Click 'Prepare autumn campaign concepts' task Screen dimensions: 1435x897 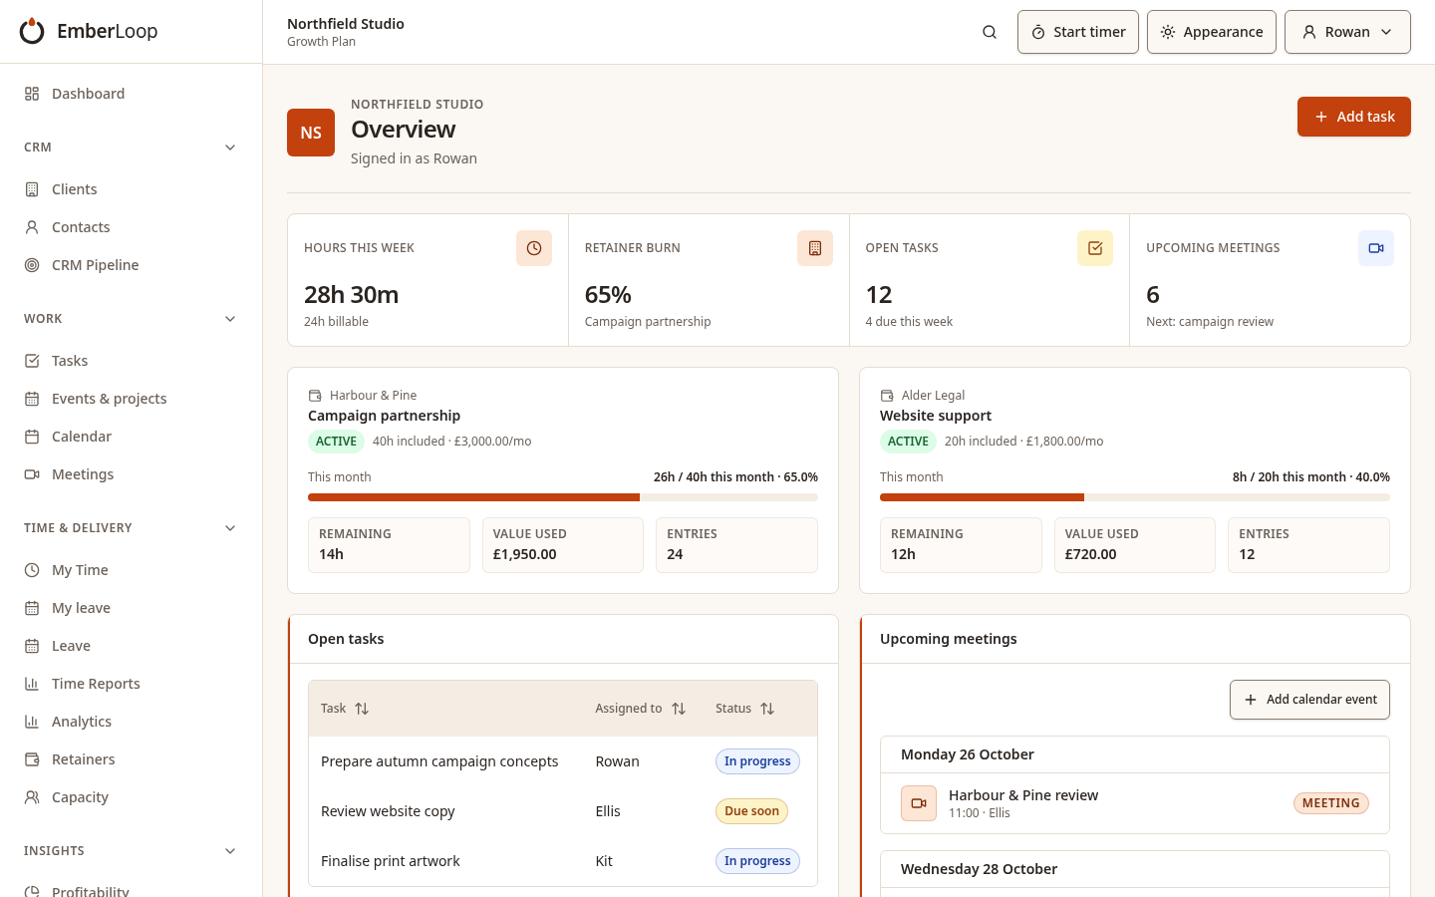click(x=439, y=761)
